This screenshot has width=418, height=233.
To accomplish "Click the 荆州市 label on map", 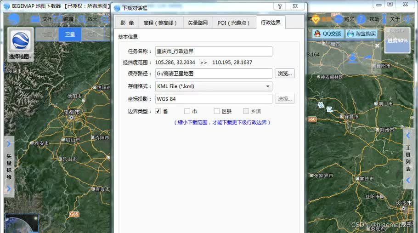I will [387, 130].
